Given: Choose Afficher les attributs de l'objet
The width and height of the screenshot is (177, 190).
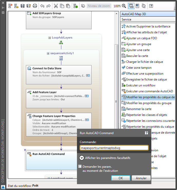Looking at the screenshot, I should tap(148, 32).
